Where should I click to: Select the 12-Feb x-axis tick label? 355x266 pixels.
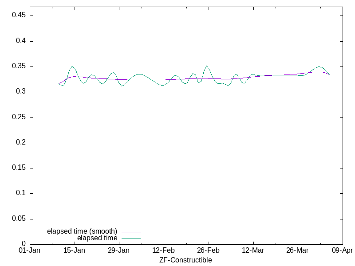(163, 250)
